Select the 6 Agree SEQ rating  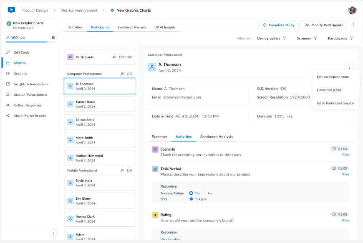pyautogui.click(x=192, y=200)
